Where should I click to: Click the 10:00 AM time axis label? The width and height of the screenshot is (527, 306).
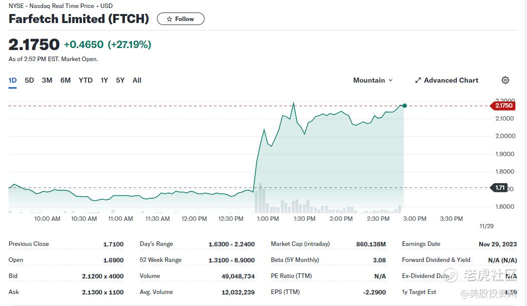point(48,219)
